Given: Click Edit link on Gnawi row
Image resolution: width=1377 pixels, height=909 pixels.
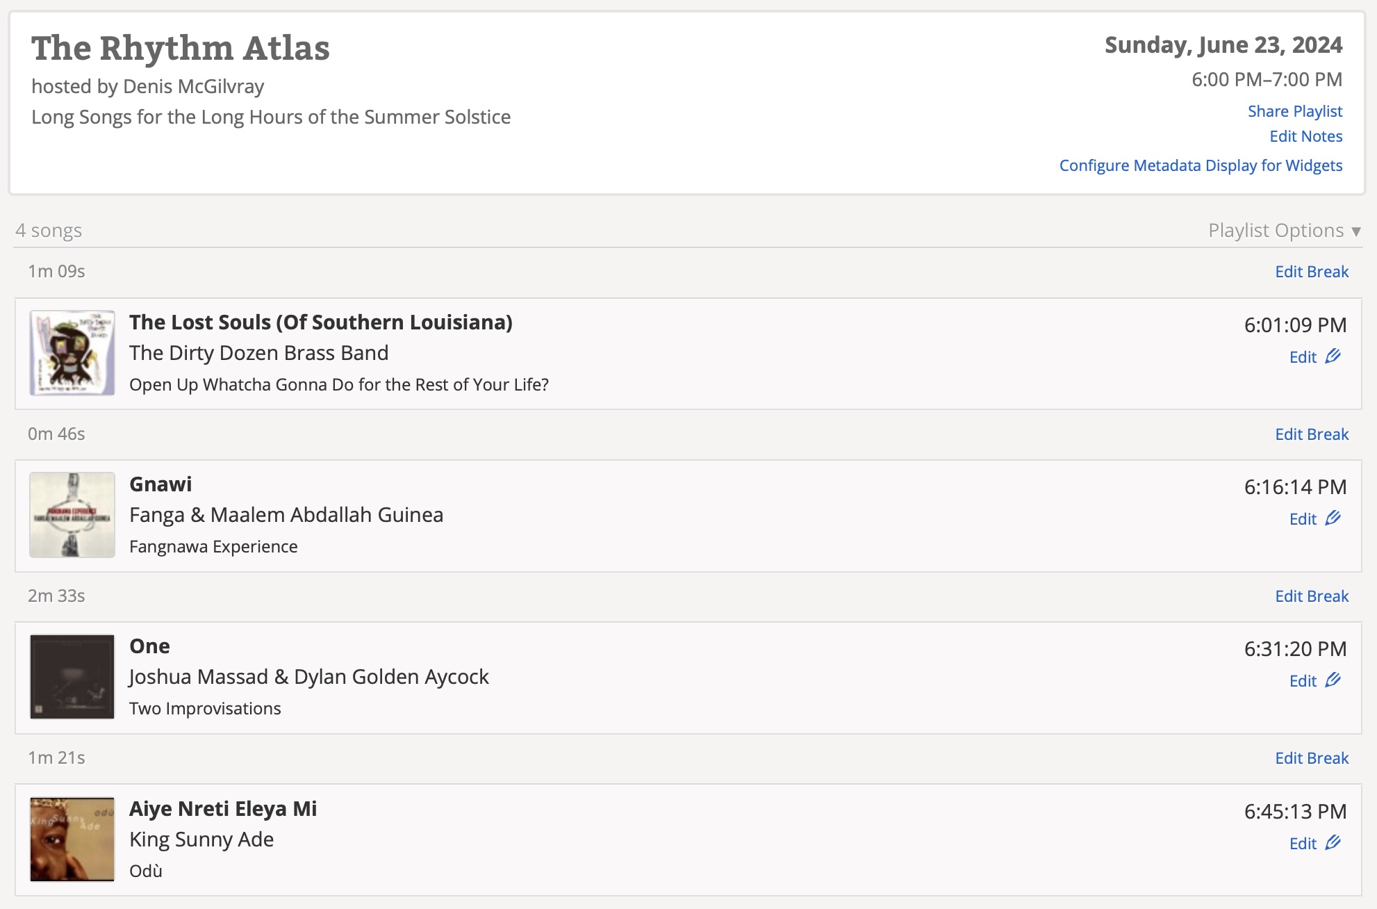Looking at the screenshot, I should pyautogui.click(x=1303, y=519).
